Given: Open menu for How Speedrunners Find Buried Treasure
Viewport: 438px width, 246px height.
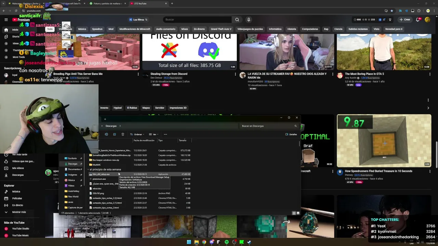Looking at the screenshot, I should [x=429, y=172].
